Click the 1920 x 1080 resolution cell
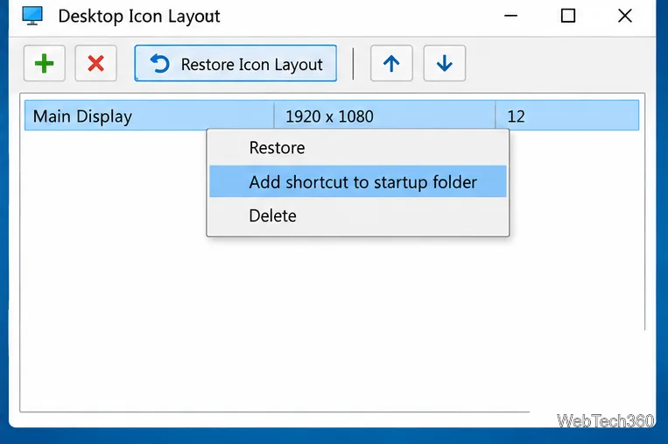668x444 pixels. (329, 116)
